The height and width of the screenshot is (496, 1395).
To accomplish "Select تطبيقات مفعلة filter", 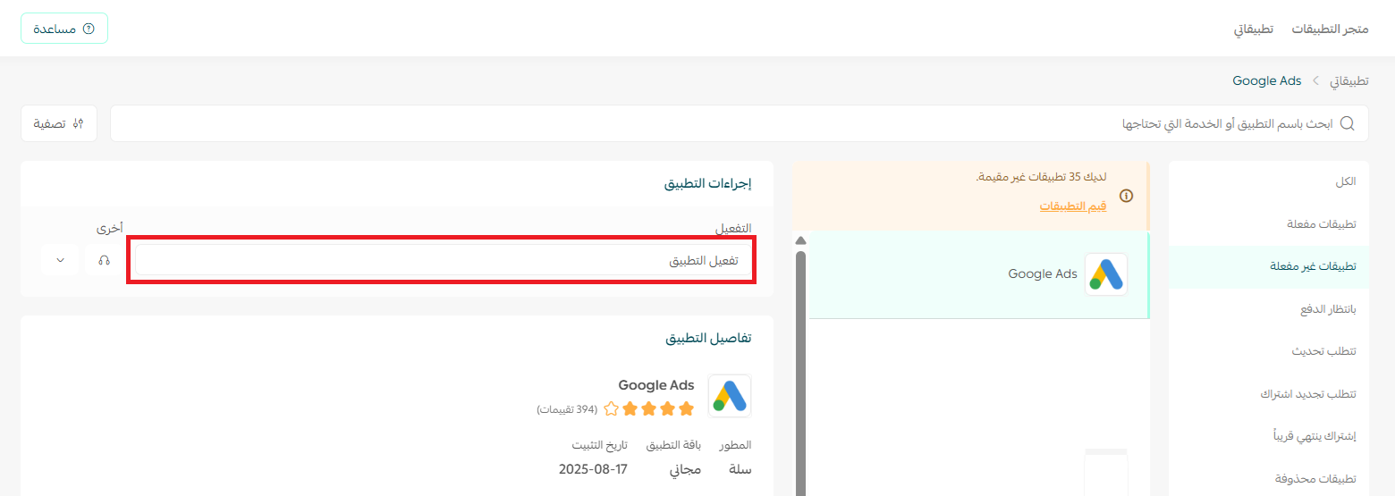I will [1327, 223].
